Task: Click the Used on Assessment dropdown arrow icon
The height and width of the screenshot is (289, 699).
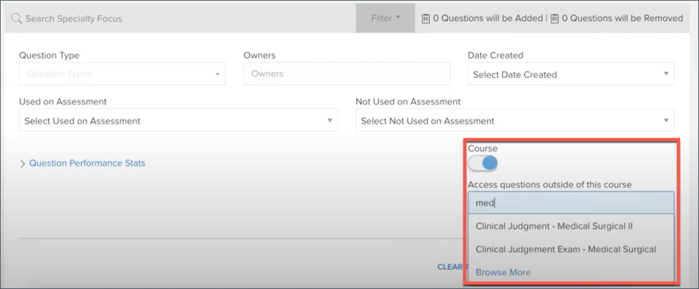Action: point(330,120)
